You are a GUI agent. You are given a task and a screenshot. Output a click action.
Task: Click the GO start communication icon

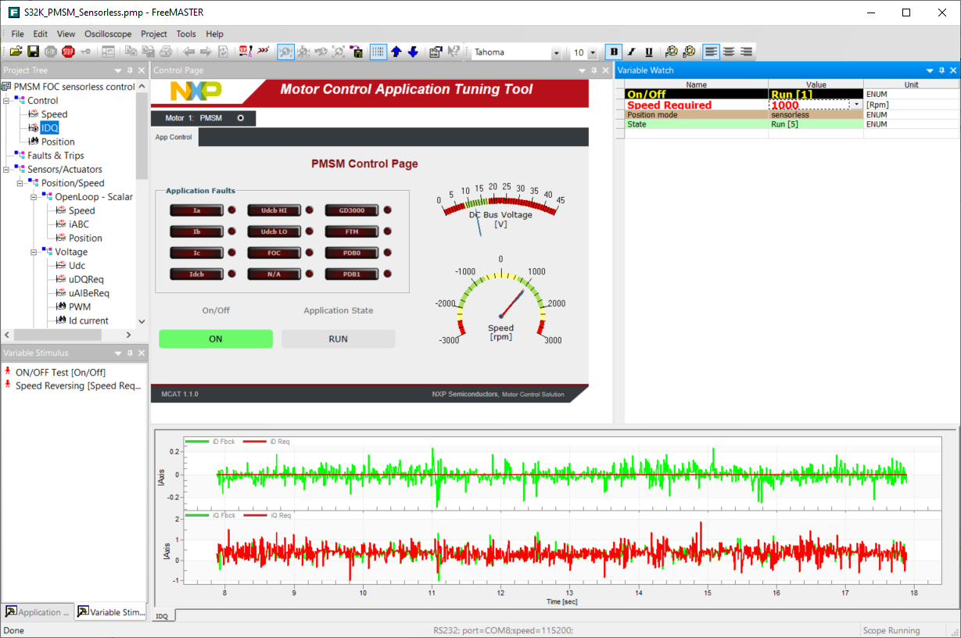click(x=49, y=52)
